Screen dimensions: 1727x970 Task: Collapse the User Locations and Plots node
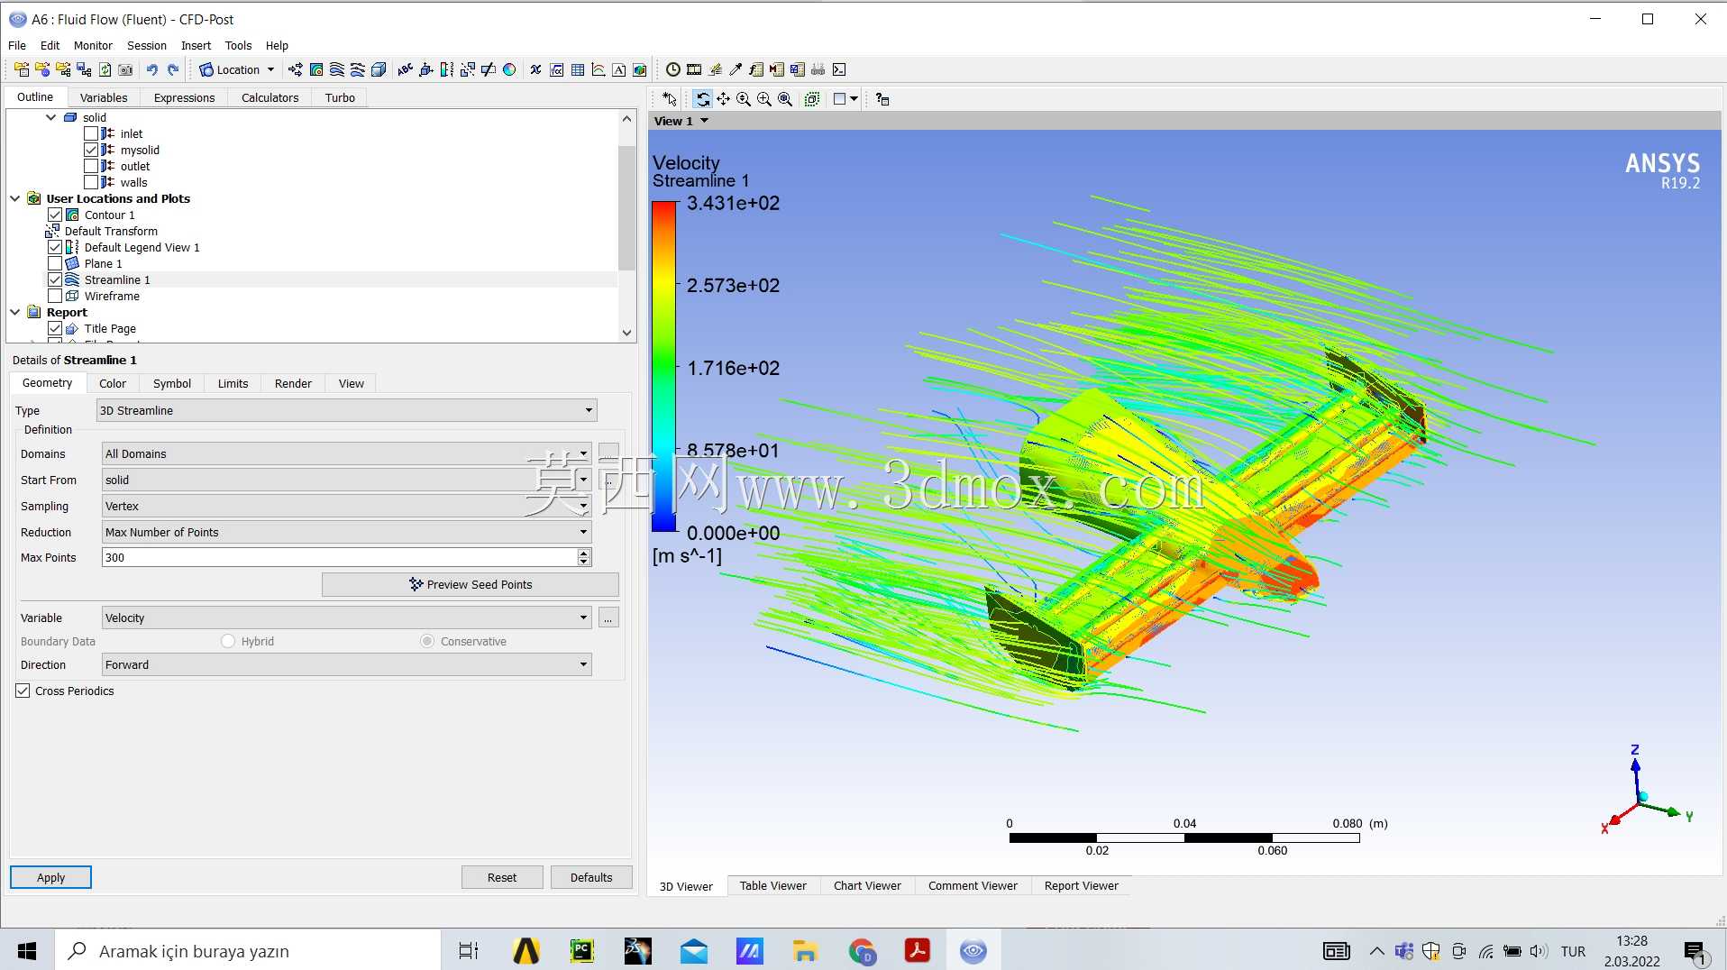(15, 198)
